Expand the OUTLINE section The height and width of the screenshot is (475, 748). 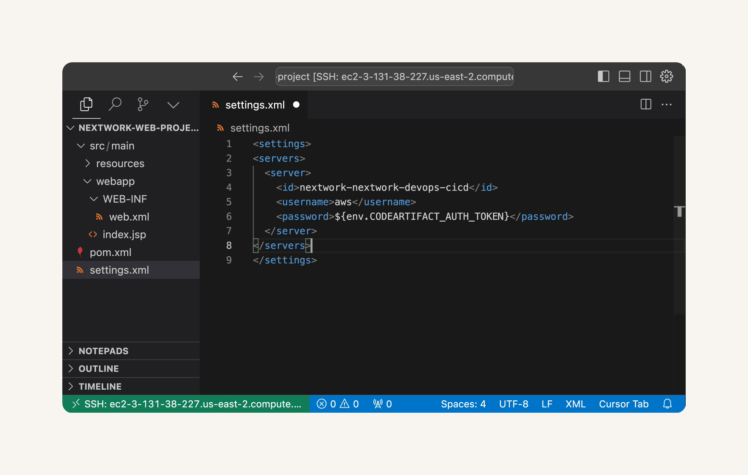click(131, 369)
